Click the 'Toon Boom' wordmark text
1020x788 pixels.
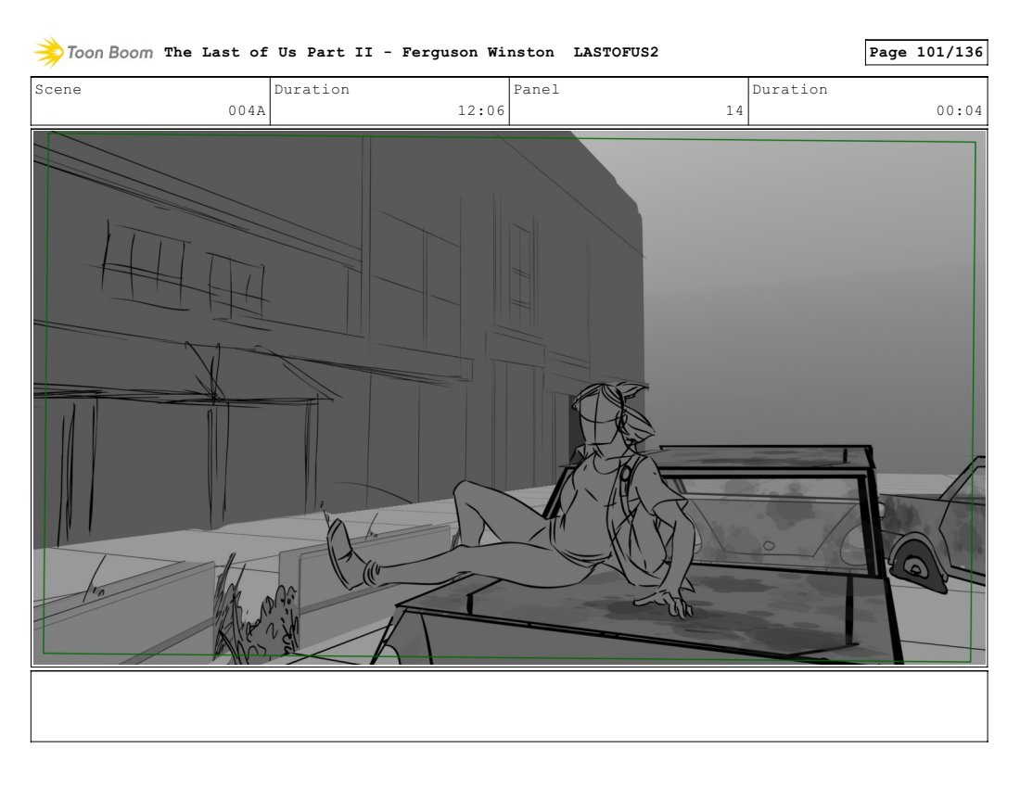tap(110, 53)
